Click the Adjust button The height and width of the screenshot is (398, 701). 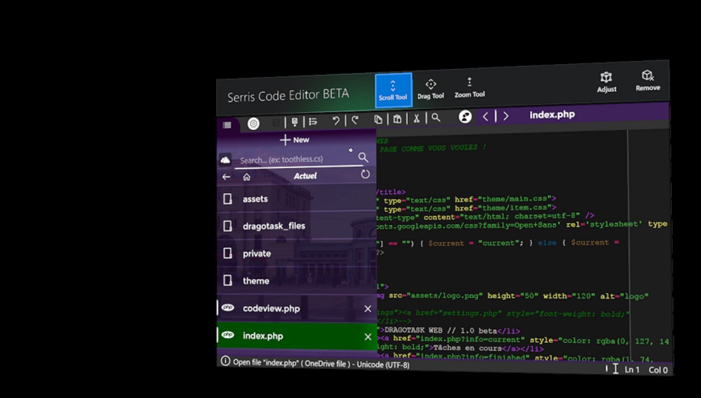(606, 82)
